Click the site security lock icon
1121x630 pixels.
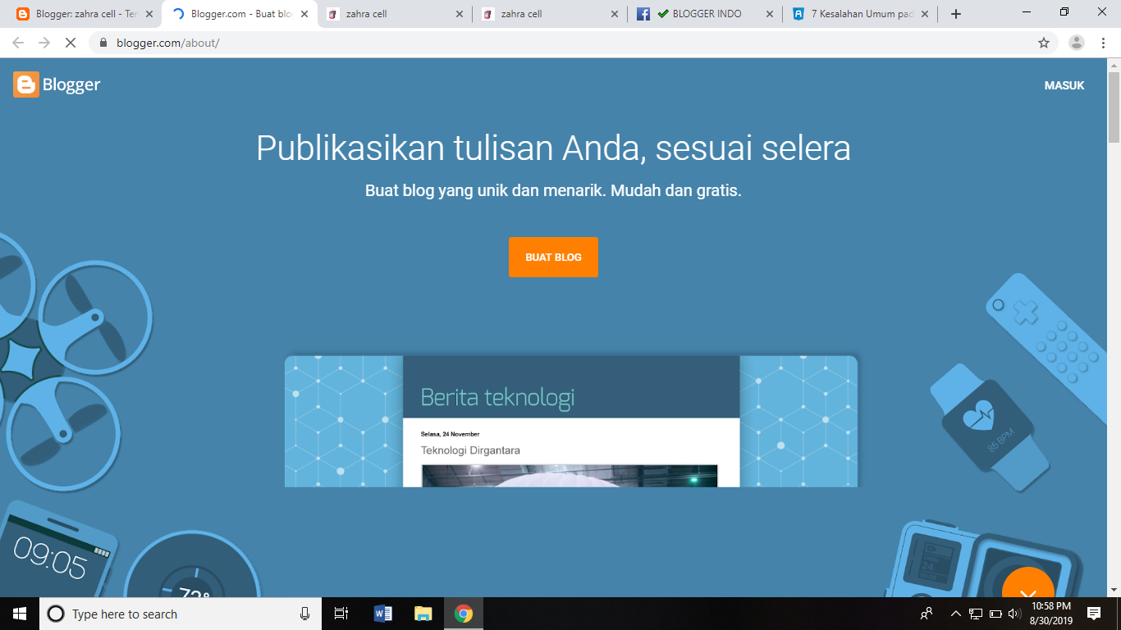[103, 43]
